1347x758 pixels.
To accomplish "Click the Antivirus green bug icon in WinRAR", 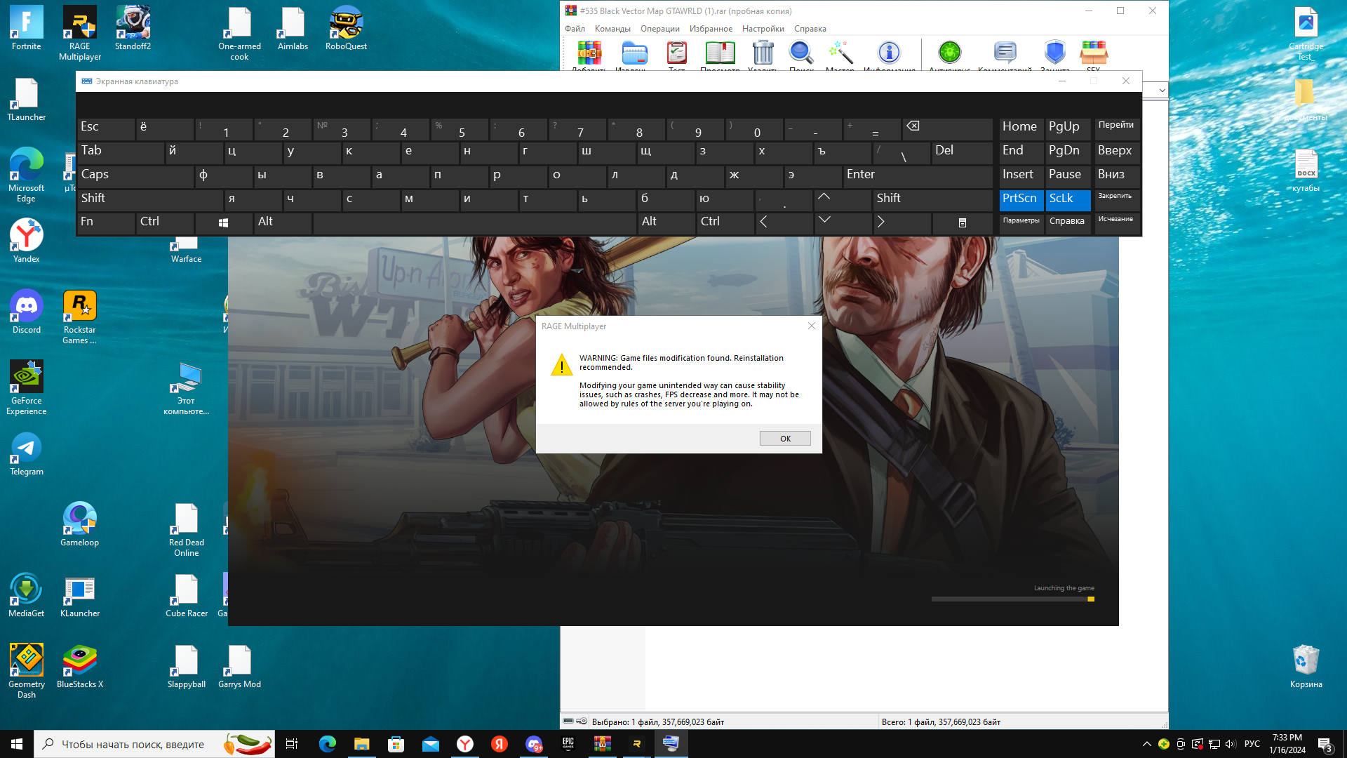I will [x=950, y=53].
